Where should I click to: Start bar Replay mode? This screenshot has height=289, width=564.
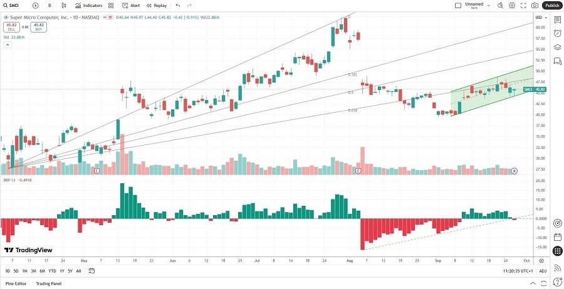tap(157, 5)
